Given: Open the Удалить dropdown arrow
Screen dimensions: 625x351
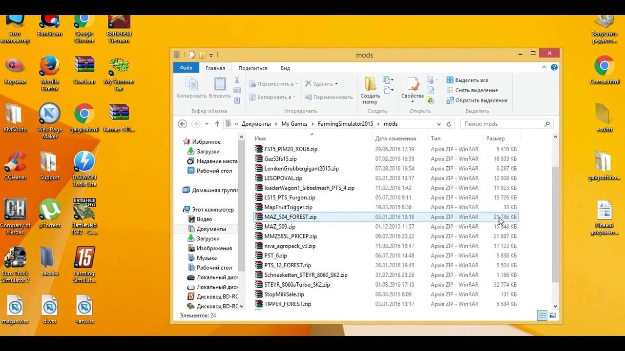Looking at the screenshot, I should click(x=336, y=84).
